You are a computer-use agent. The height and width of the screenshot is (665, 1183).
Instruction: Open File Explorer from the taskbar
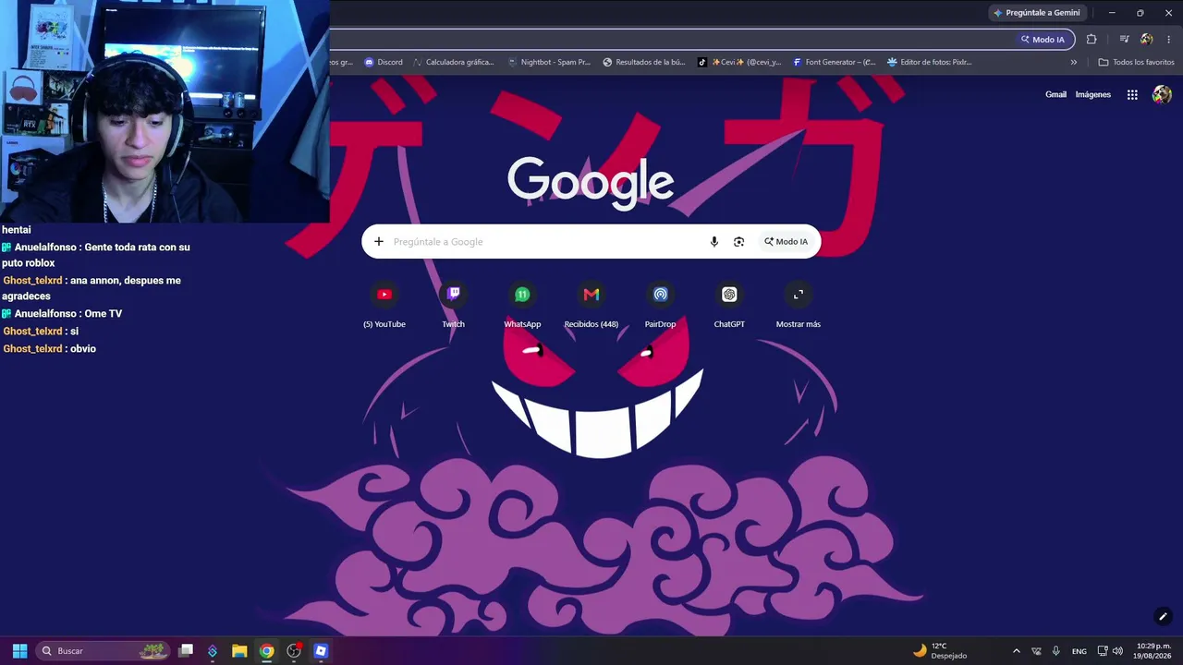(x=239, y=651)
